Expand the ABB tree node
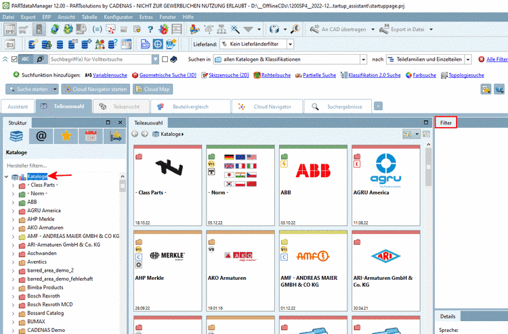The width and height of the screenshot is (508, 334). coord(13,203)
